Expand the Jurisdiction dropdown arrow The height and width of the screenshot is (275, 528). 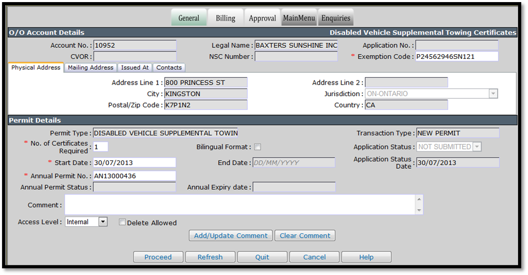click(x=493, y=94)
